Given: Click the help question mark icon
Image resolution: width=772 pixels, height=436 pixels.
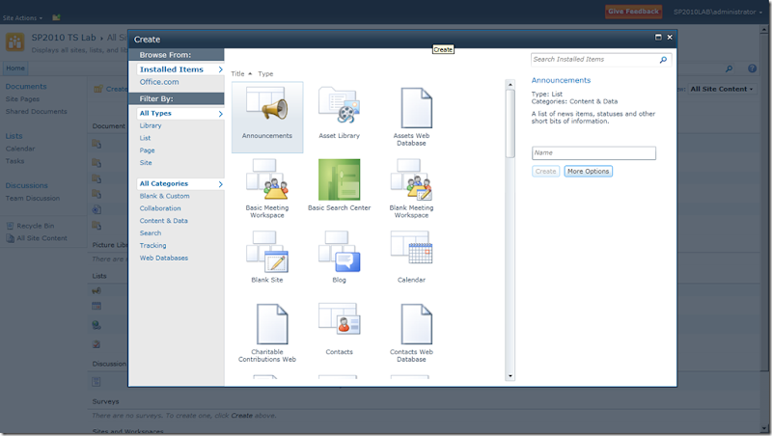Looking at the screenshot, I should (x=752, y=68).
